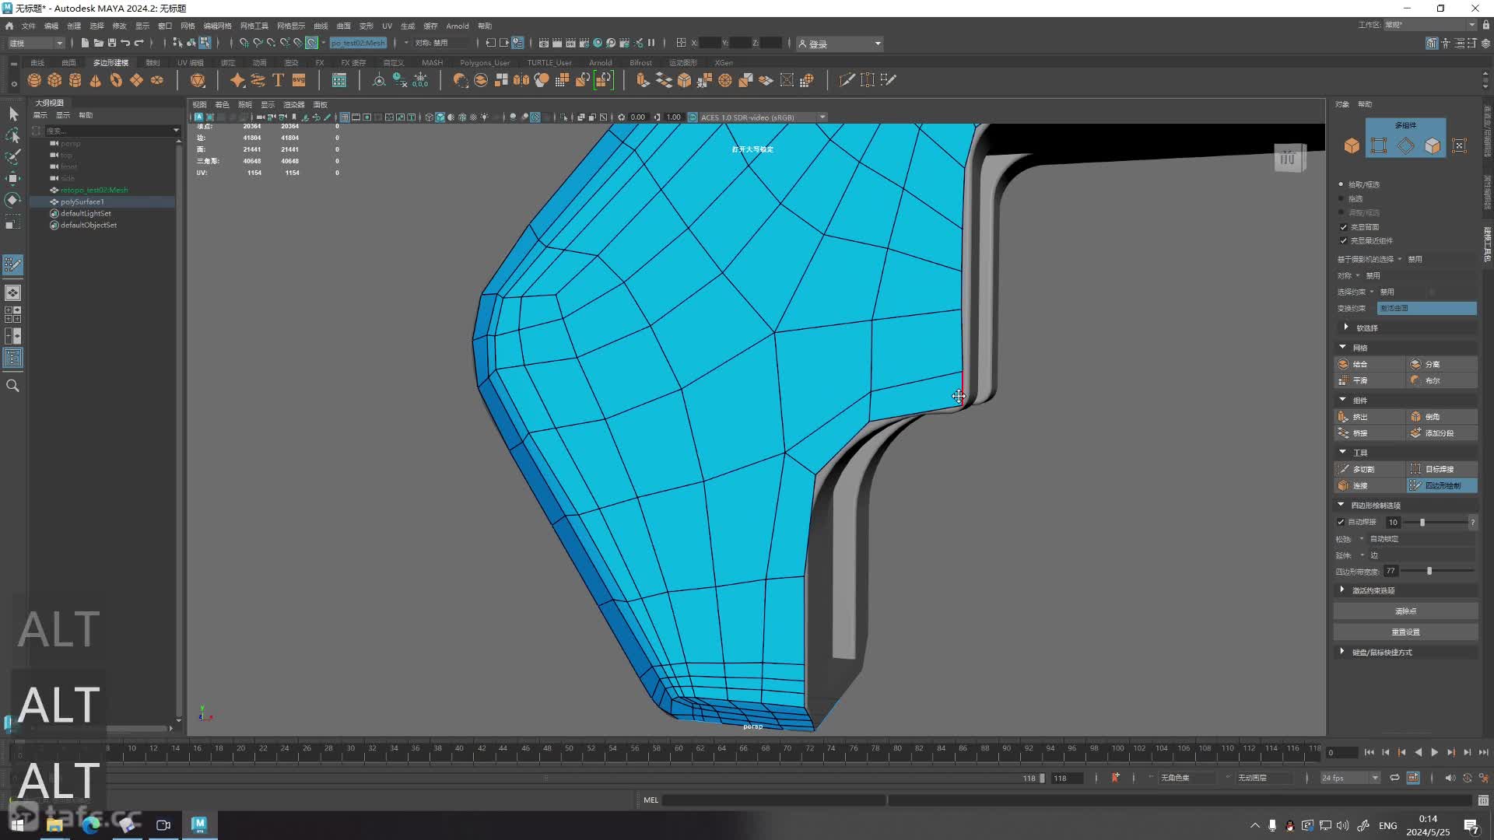Open the menu set dropdown in status line
This screenshot has height=840, width=1494.
36,44
